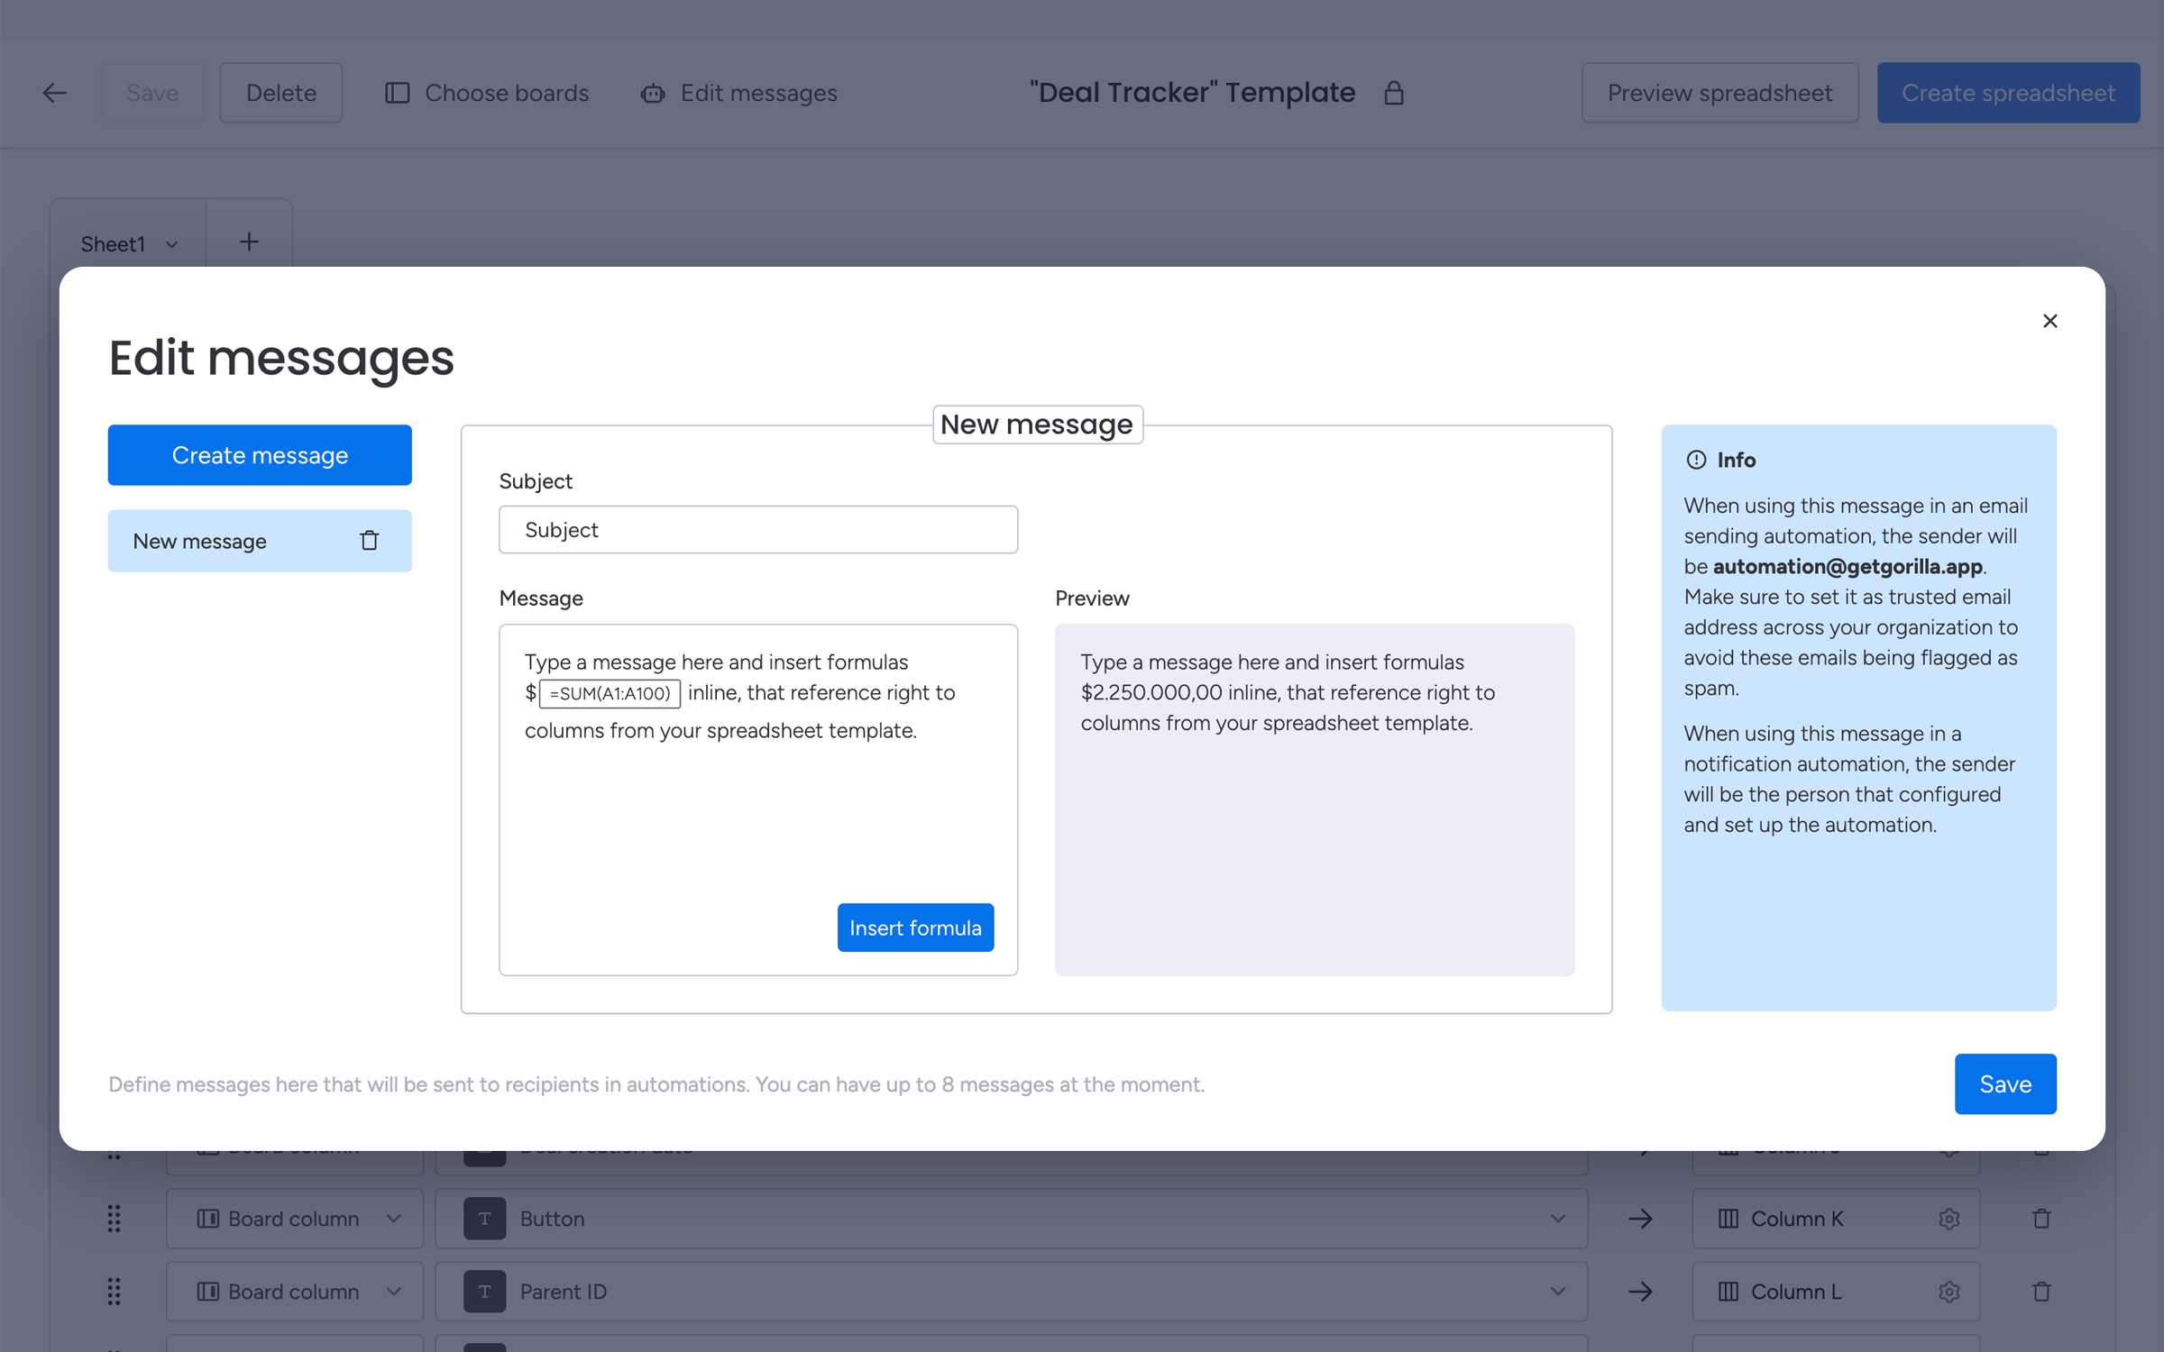Click inside the Message text area
2164x1352 pixels.
coord(758,799)
